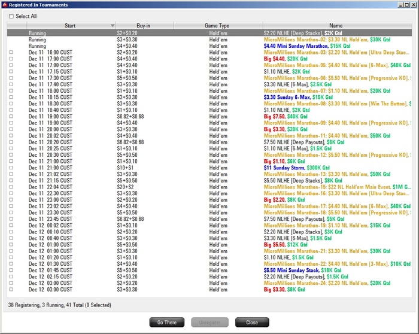Screen dimensions: 419x334
Task: Select MicroMillions Marathon-02 $30K Gtd tournament
Action: [x=209, y=40]
